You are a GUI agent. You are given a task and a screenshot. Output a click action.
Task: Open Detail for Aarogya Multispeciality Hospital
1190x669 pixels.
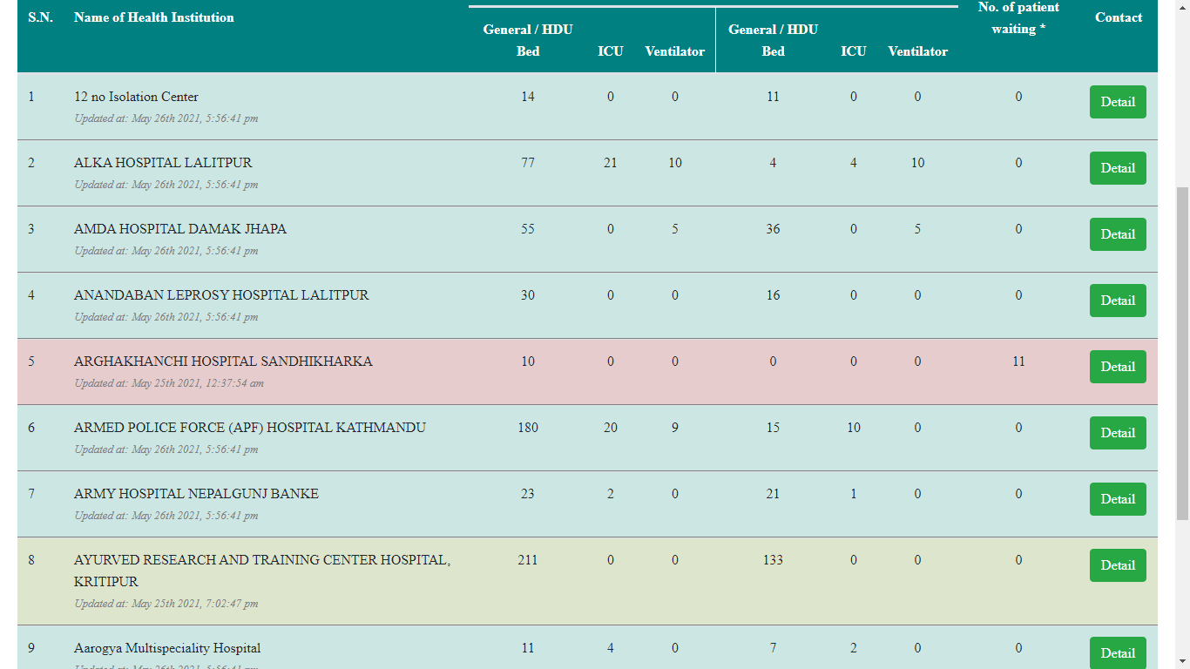point(1118,653)
